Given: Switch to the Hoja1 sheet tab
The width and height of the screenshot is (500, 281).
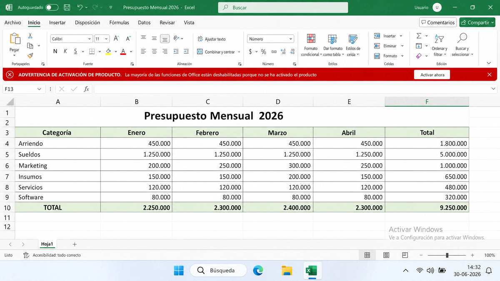Looking at the screenshot, I should [47, 244].
